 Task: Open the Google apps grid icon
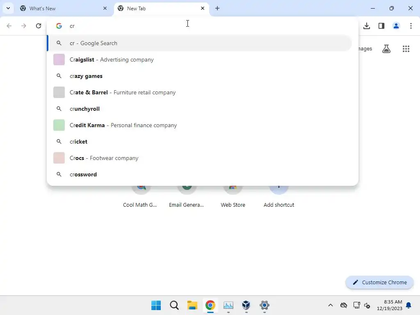(406, 49)
